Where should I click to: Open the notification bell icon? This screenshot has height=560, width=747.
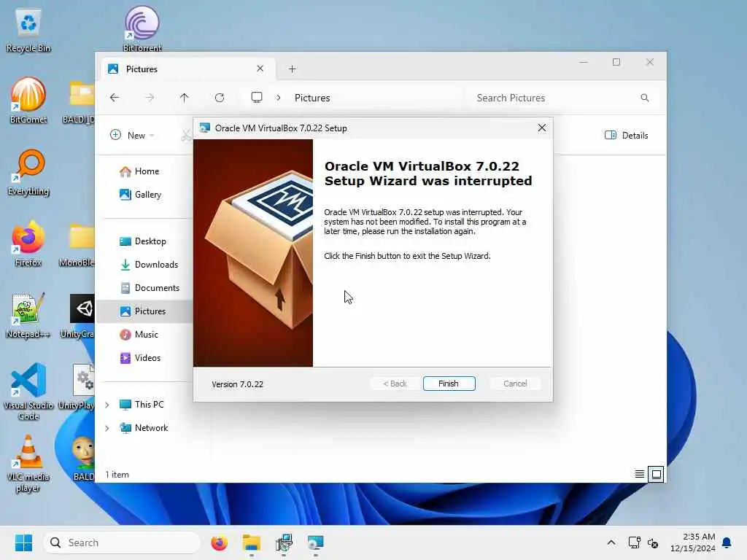coord(727,542)
